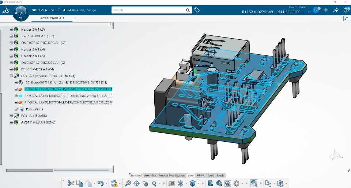The height and width of the screenshot is (188, 351).
Task: Open the credentials dropdown chevron
Action: tap(309, 12)
